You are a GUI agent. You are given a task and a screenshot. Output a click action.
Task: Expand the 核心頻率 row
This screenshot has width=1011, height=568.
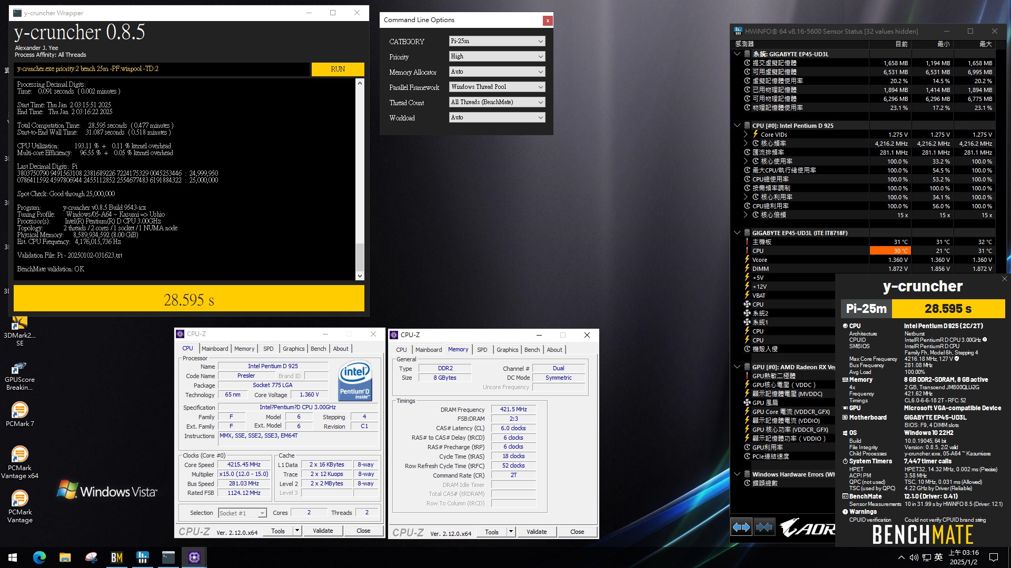745,143
